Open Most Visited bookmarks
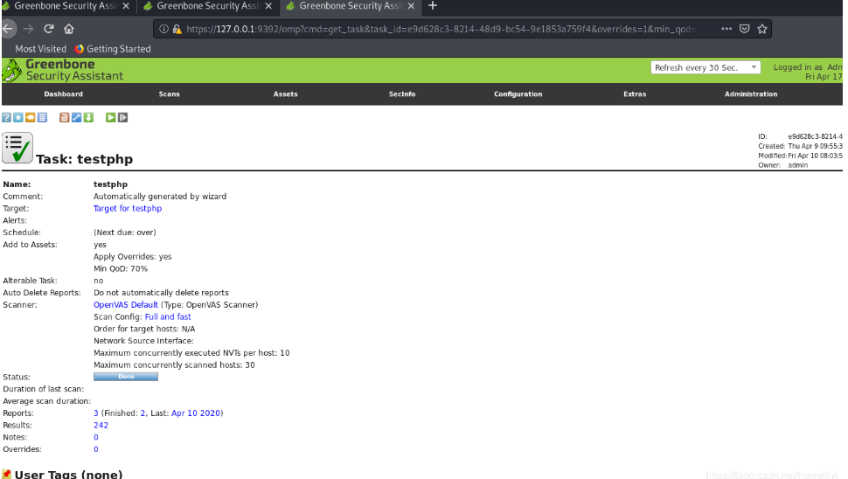This screenshot has width=848, height=479. [40, 49]
